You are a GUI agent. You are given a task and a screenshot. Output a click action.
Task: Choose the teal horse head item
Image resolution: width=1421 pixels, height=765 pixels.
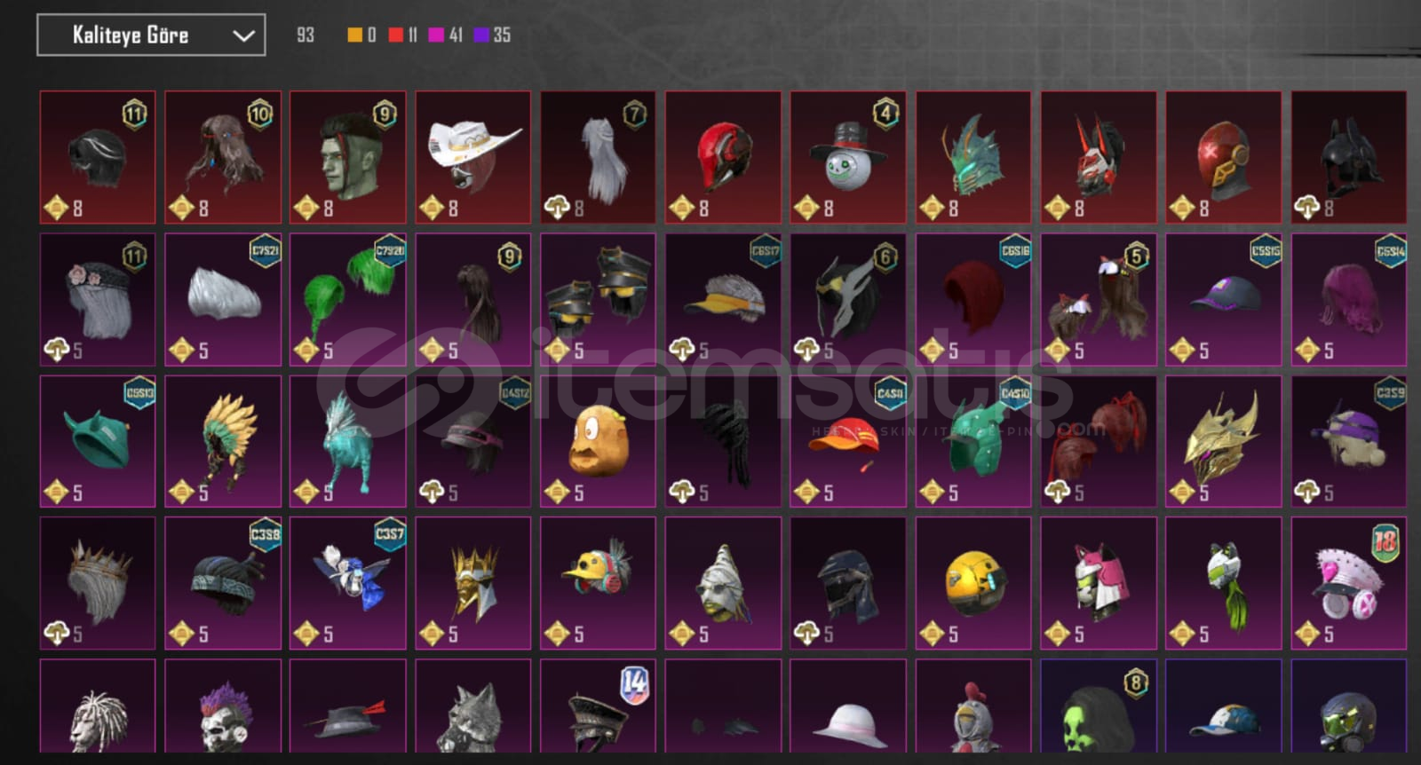coord(348,441)
